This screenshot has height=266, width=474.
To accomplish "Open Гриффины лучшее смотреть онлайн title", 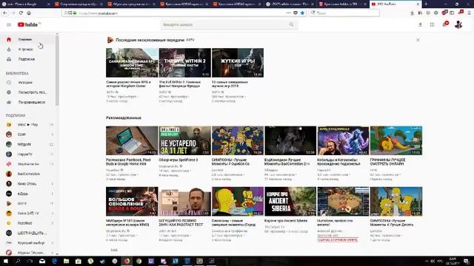I will point(387,162).
